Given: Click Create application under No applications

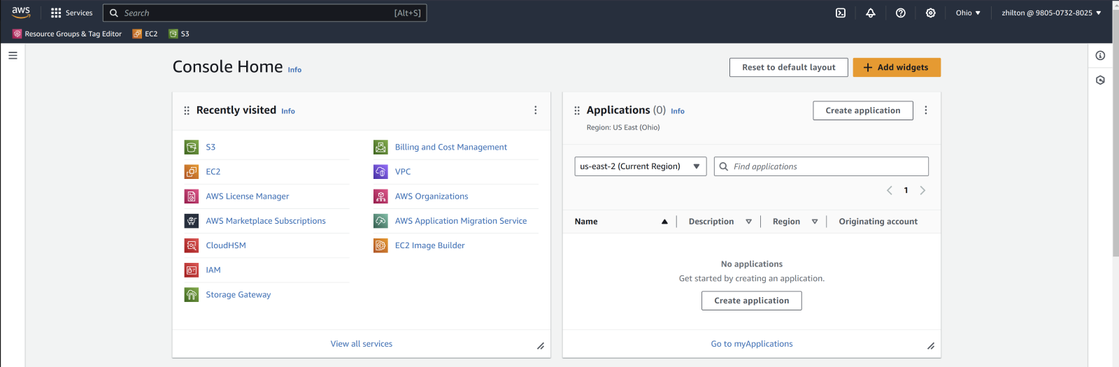Looking at the screenshot, I should [752, 301].
